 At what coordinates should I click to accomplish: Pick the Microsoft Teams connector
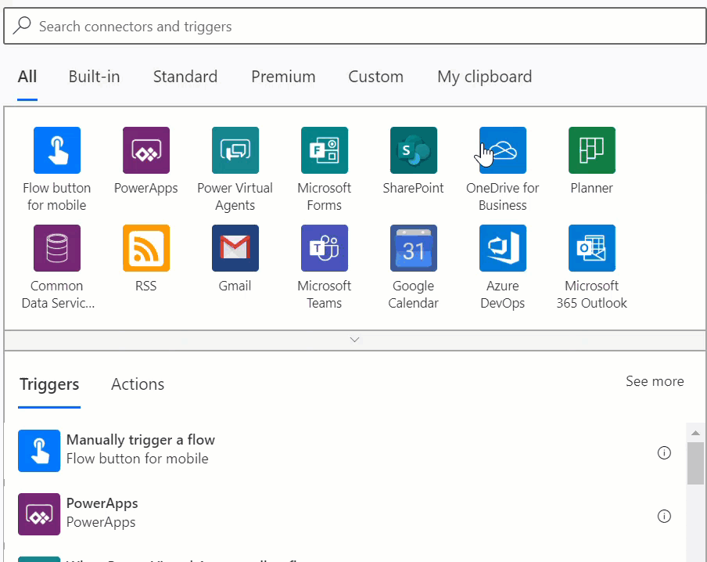coord(325,248)
